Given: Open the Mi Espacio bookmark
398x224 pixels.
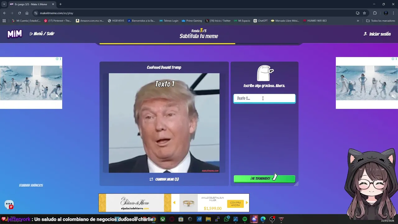Looking at the screenshot, I should (242, 21).
